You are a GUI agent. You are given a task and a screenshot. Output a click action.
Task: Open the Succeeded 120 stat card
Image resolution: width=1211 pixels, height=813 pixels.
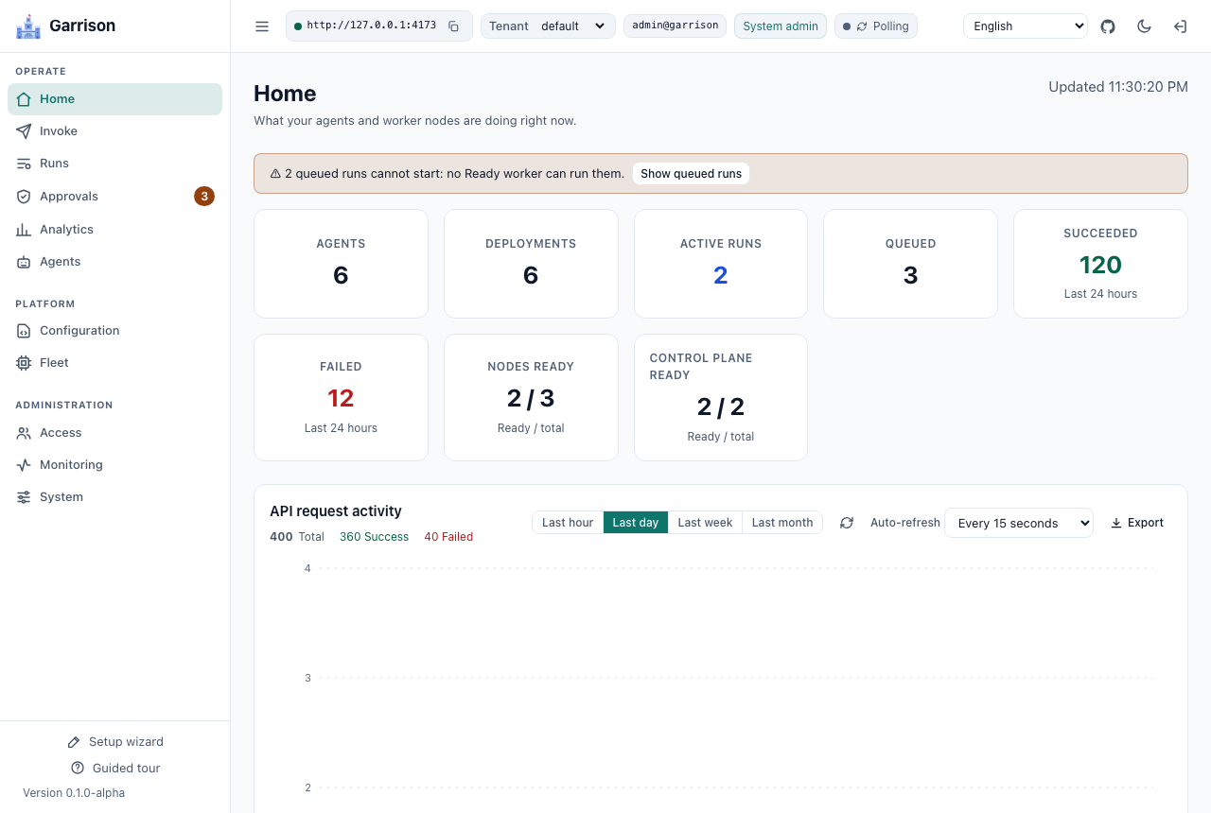click(1100, 264)
